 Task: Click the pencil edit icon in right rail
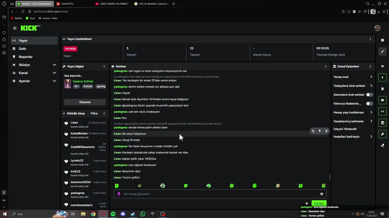382,51
